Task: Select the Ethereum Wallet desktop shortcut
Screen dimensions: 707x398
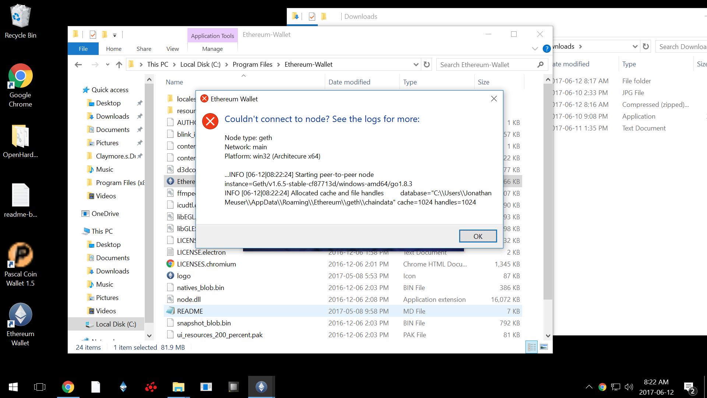Action: coord(21,325)
